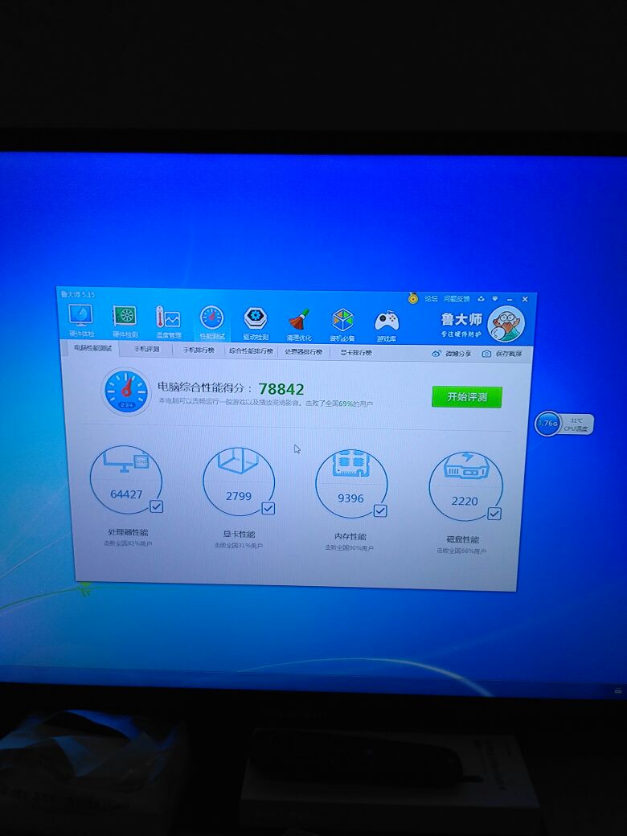Open the 游戏库 gamepad icon
The width and height of the screenshot is (627, 836).
(386, 326)
